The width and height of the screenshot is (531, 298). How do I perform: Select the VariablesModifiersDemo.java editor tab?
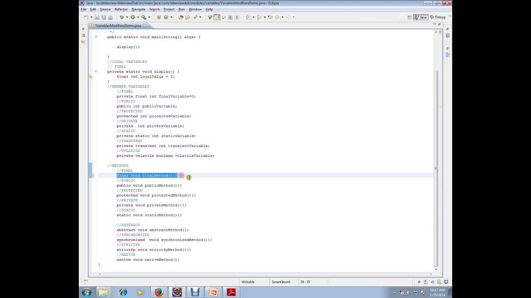pos(118,26)
